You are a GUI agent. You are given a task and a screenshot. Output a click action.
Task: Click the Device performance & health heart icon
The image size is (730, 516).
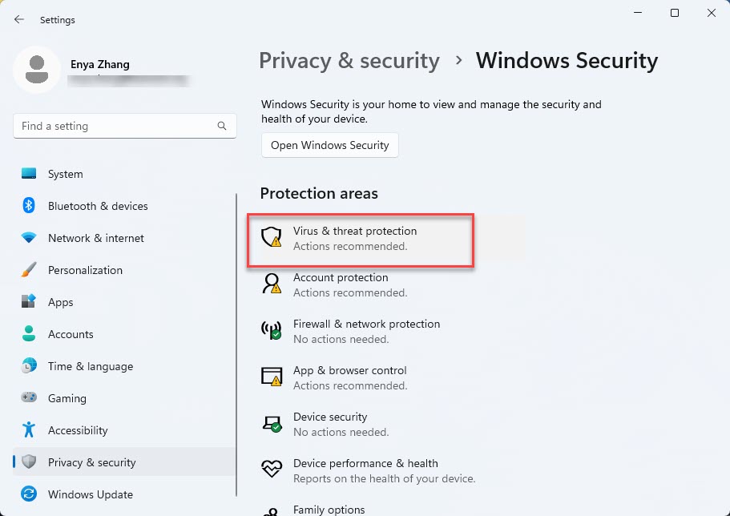pyautogui.click(x=272, y=470)
